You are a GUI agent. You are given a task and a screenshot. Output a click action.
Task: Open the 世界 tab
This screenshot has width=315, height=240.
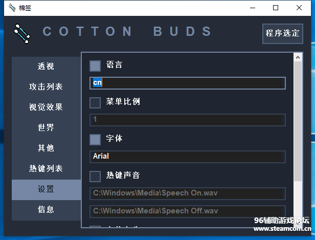click(x=46, y=128)
